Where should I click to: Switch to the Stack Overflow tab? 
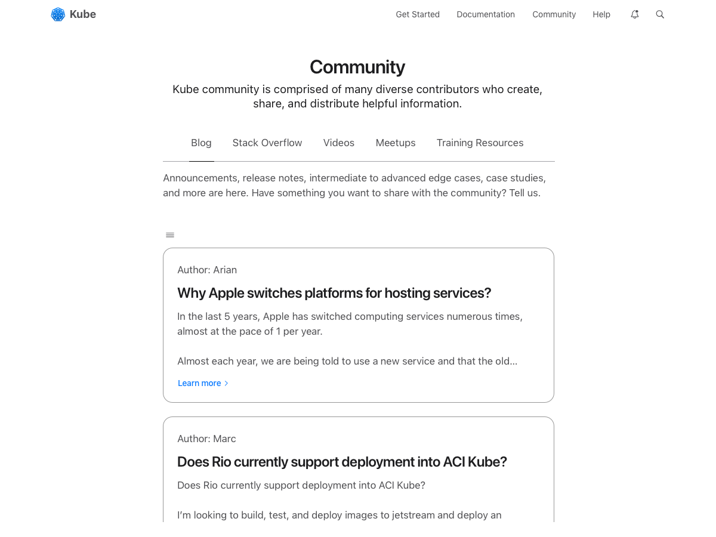[267, 143]
